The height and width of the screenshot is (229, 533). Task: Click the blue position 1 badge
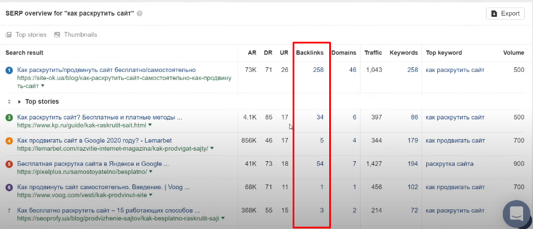coord(9,70)
